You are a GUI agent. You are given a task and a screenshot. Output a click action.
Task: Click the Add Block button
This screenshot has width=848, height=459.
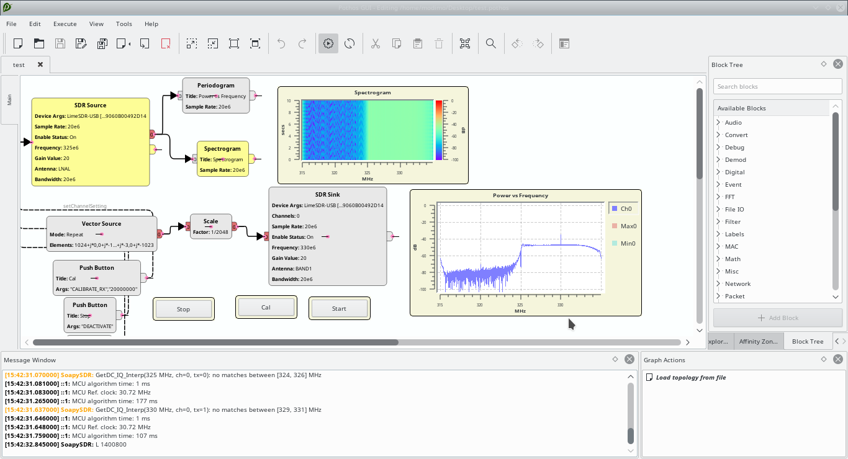click(x=778, y=318)
